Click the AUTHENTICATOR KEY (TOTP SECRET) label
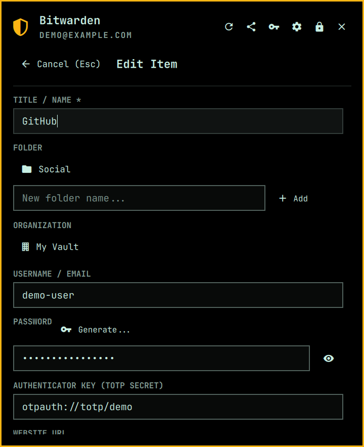 pos(88,386)
